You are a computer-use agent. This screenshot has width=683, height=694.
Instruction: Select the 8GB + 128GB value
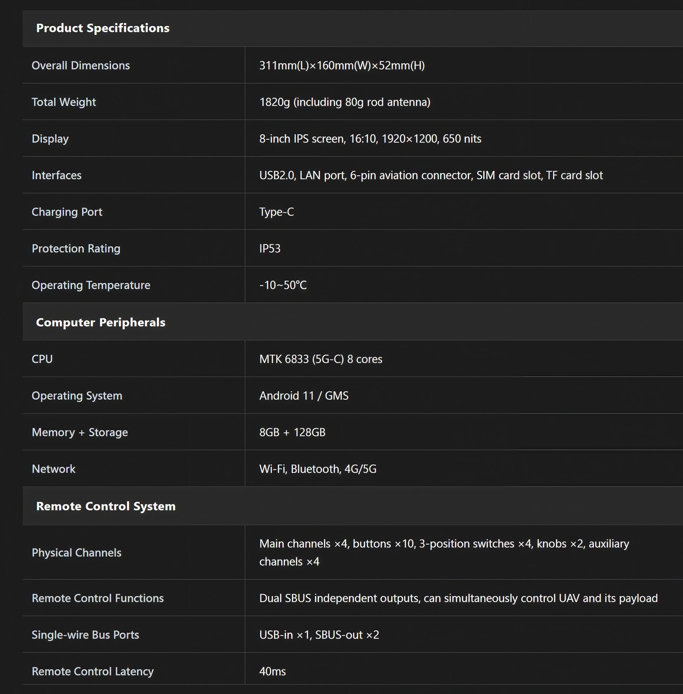(x=292, y=432)
